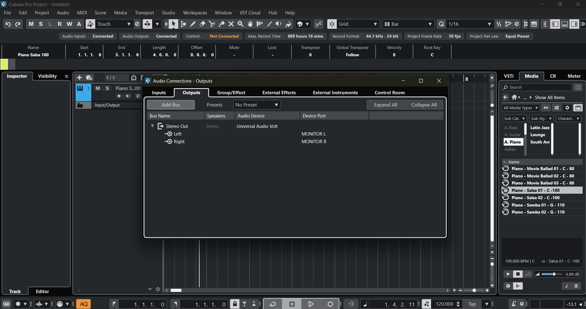
Task: Open the Charact. filter dropdown
Action: pos(569,118)
